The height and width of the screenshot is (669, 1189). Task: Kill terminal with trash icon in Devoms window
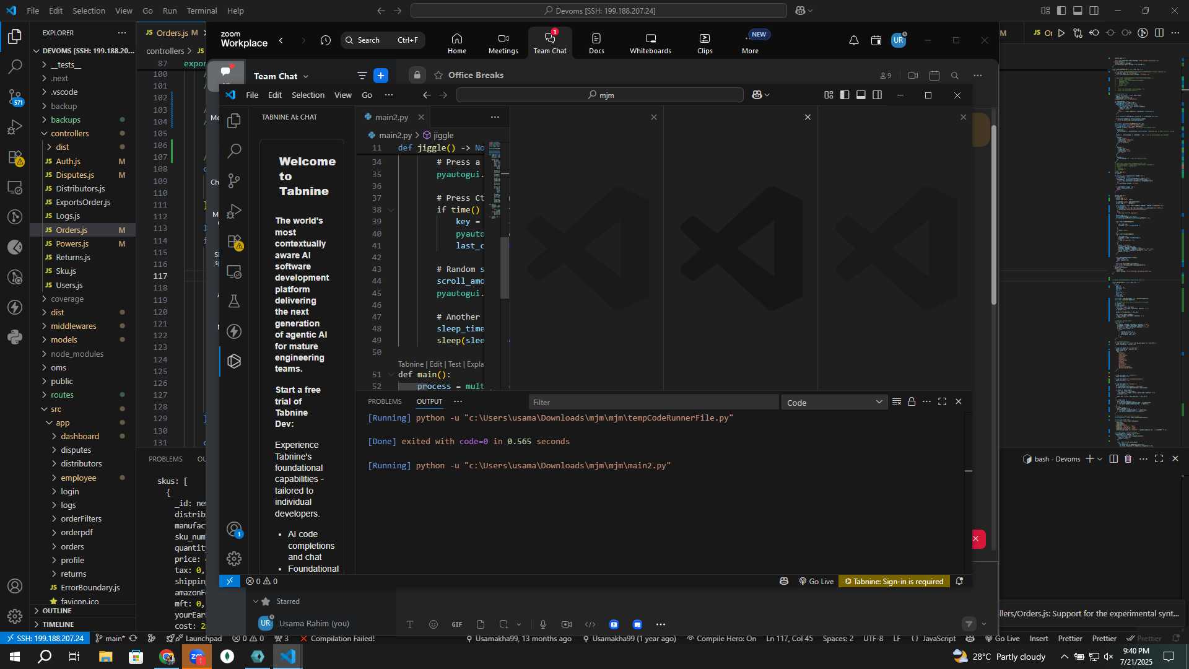(1128, 459)
